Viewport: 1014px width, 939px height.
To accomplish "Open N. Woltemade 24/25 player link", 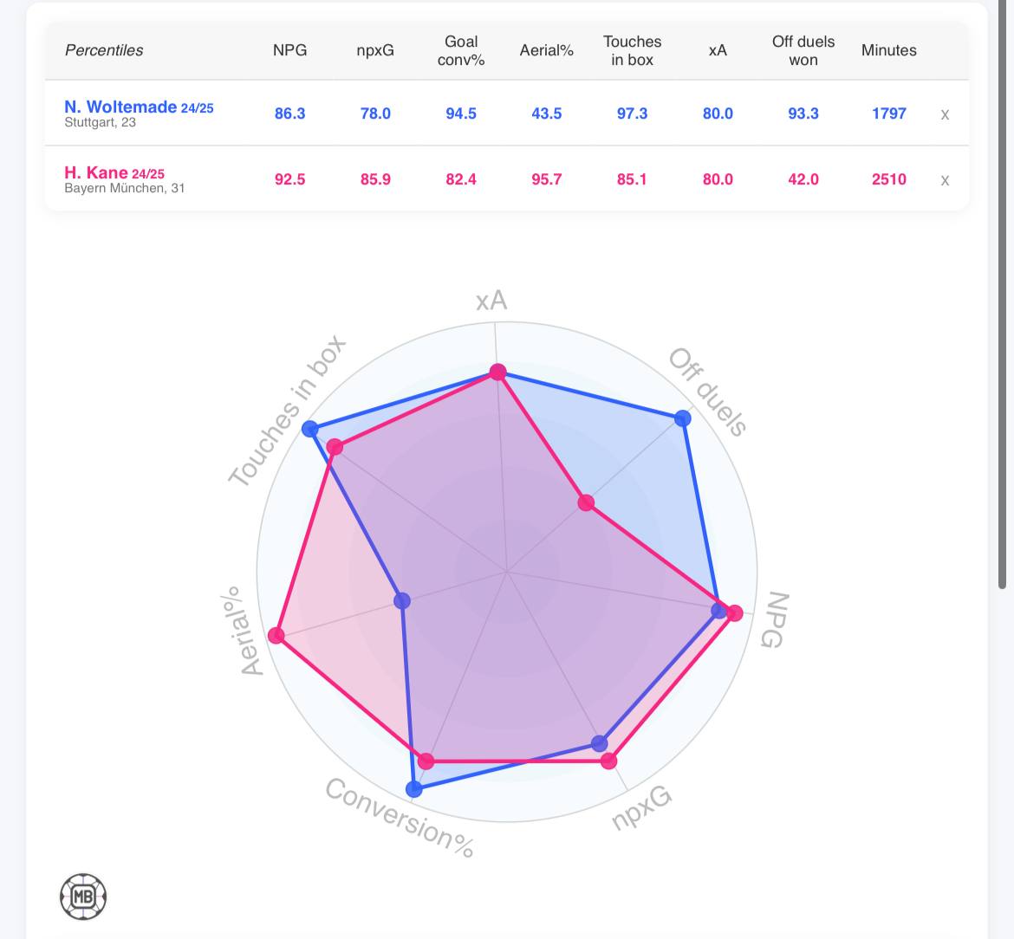I will 139,107.
